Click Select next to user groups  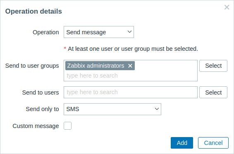[x=213, y=66]
